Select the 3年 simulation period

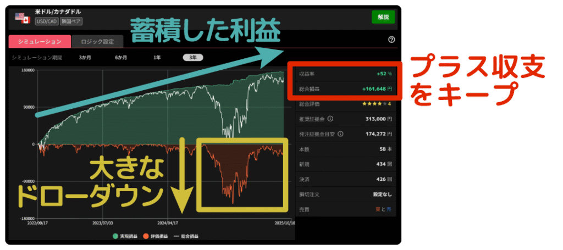(x=193, y=57)
